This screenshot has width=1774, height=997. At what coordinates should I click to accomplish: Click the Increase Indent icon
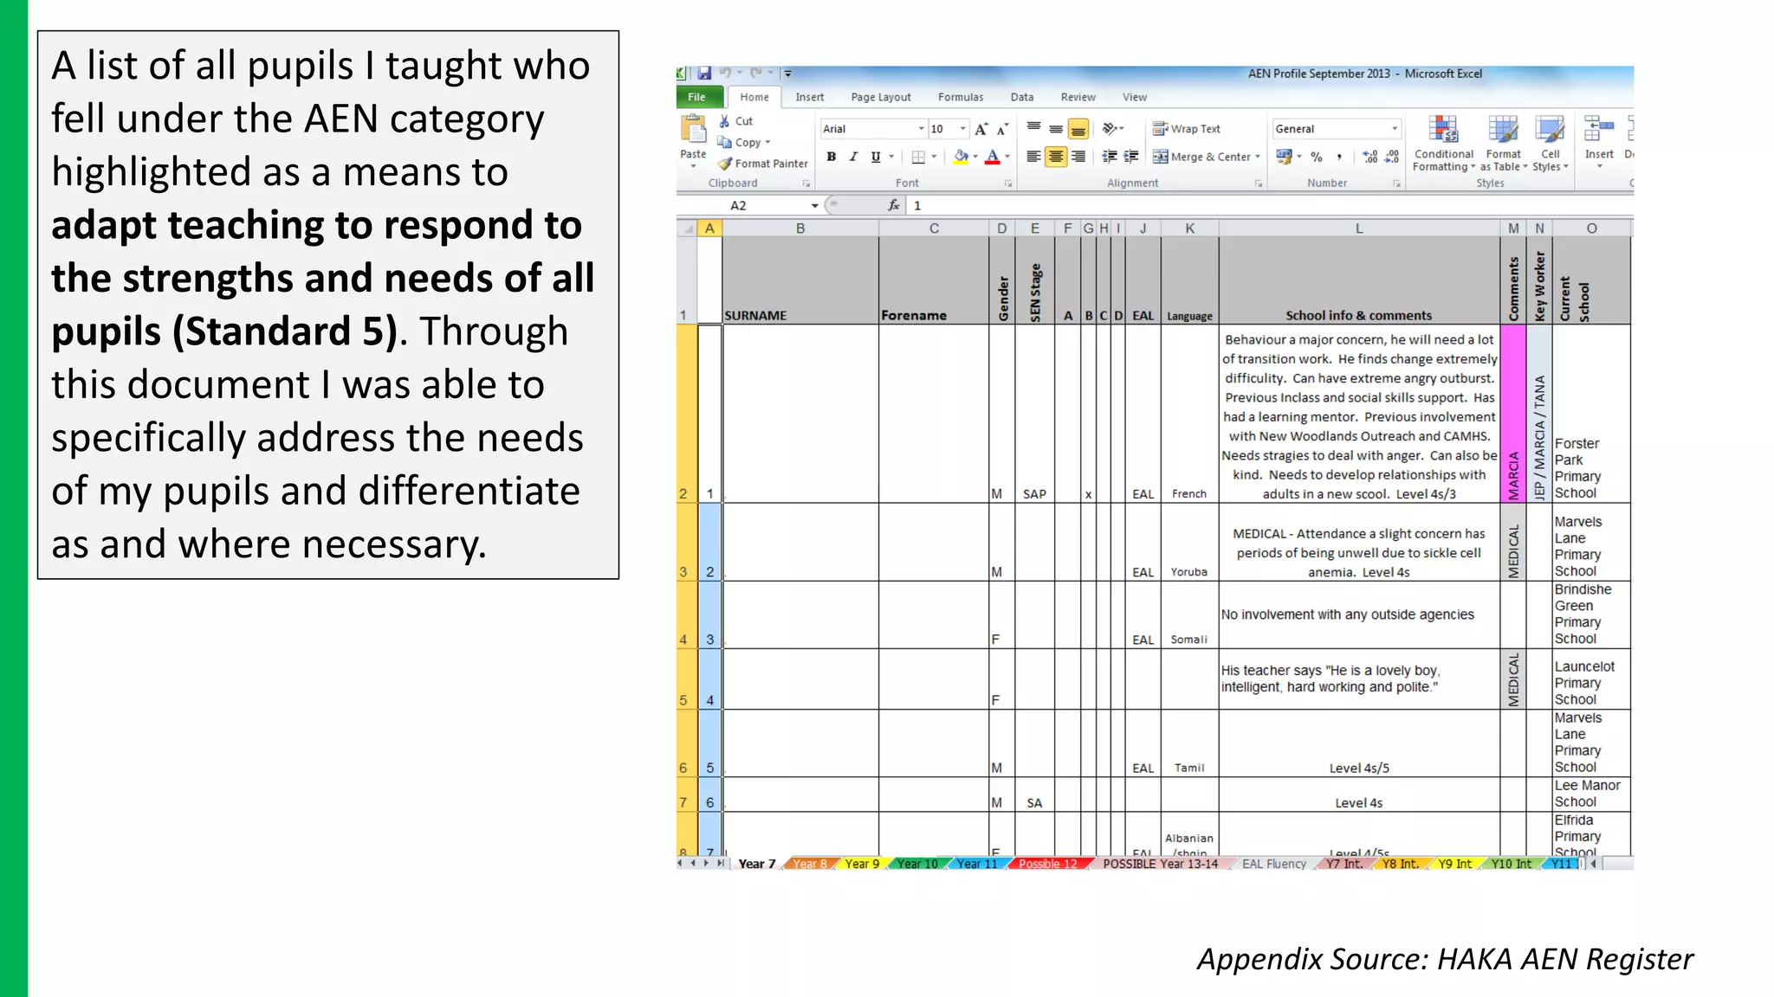click(x=1130, y=157)
